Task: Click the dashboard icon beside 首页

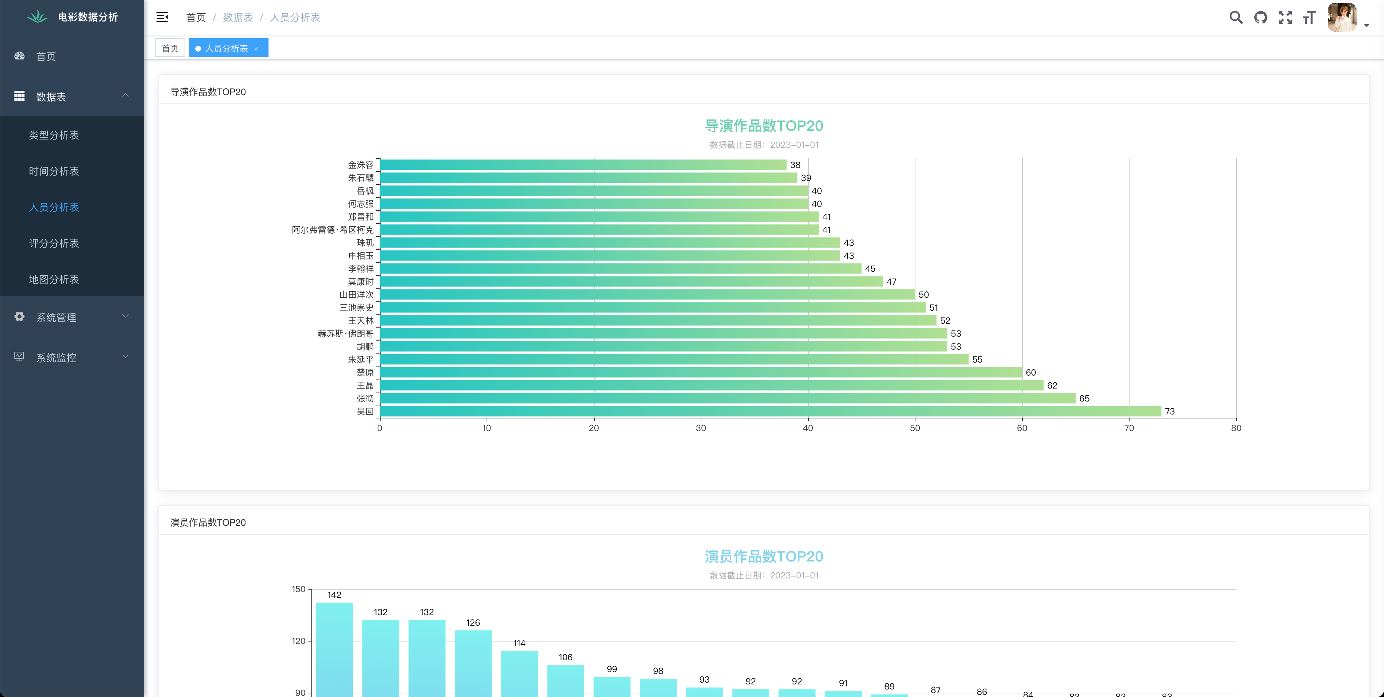Action: [x=19, y=56]
